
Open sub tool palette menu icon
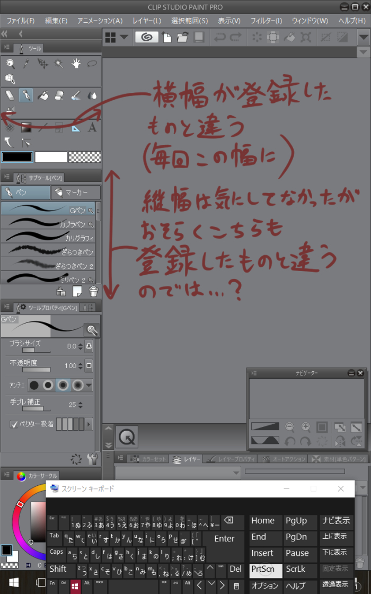coord(7,177)
